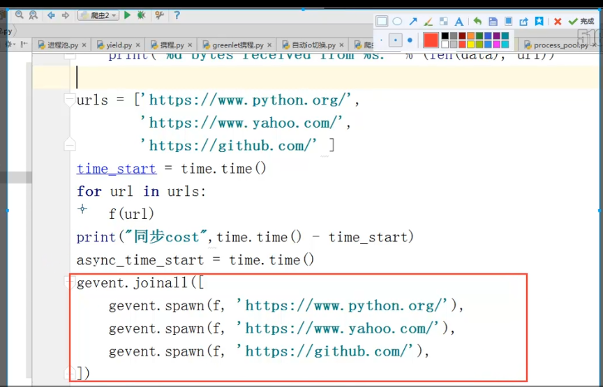Collapse the urls list fold marker
Viewport: 603px width, 387px height.
pyautogui.click(x=69, y=100)
